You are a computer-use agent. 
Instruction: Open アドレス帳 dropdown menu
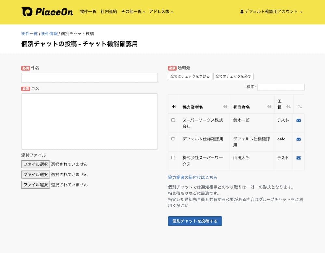pos(161,12)
